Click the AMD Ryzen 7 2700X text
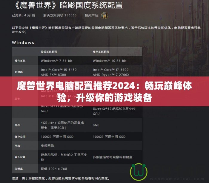This screenshot has height=183, width=209. point(111,75)
